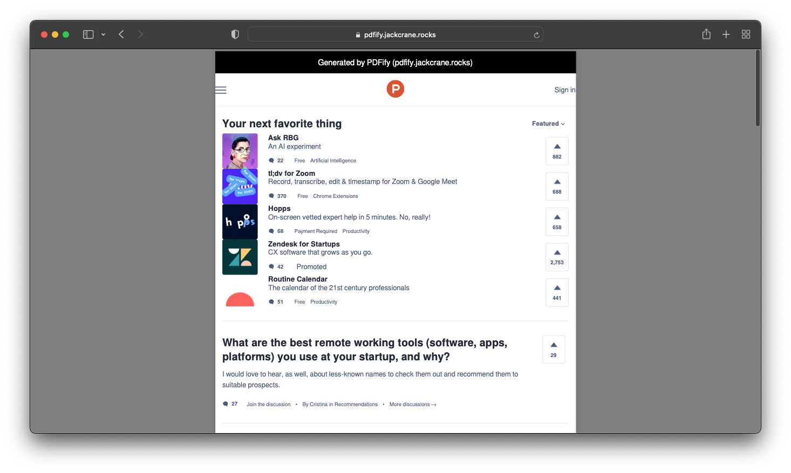Open Ask RBG thumbnail image
The width and height of the screenshot is (791, 473).
click(x=240, y=151)
